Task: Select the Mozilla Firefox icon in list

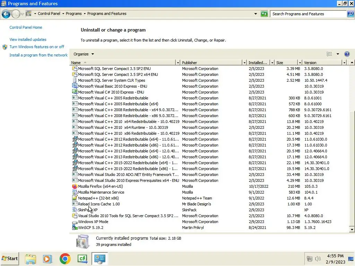Action: tap(75, 186)
